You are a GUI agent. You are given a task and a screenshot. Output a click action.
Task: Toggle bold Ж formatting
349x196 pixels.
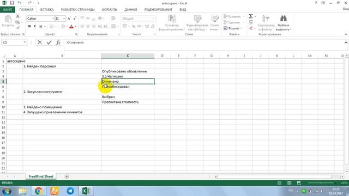[29, 26]
